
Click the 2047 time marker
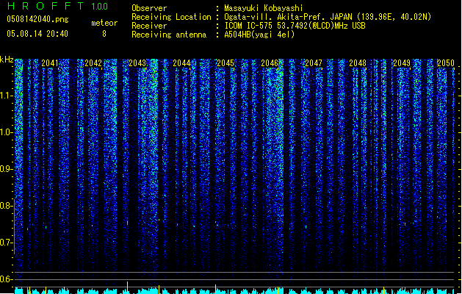314,63
